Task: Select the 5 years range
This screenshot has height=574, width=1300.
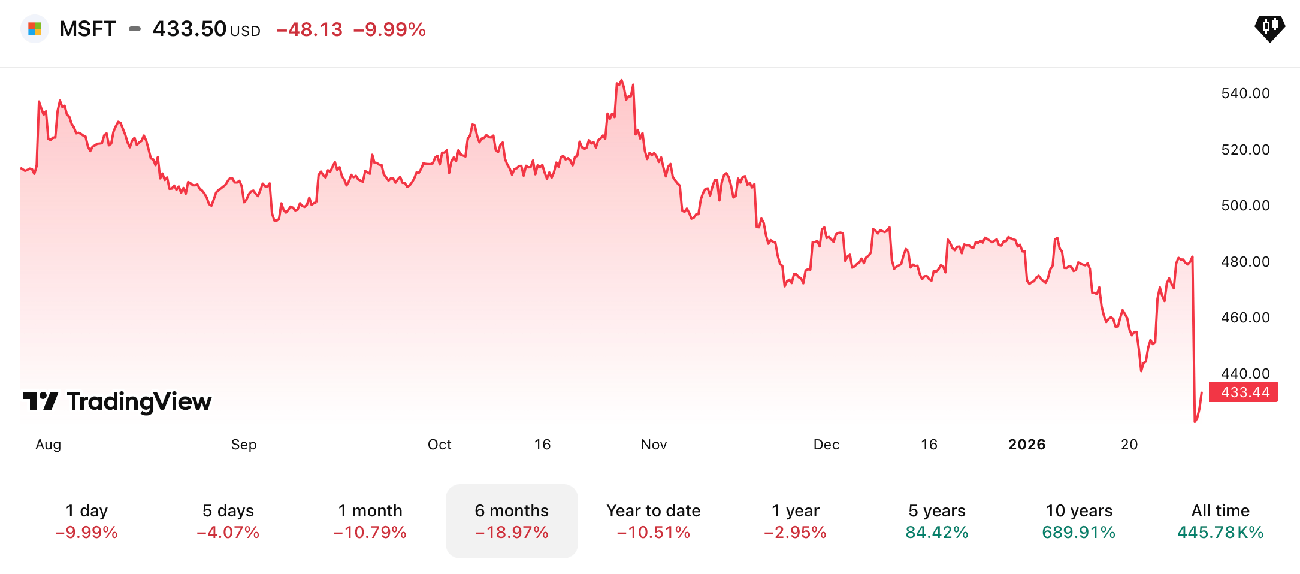Action: [937, 521]
